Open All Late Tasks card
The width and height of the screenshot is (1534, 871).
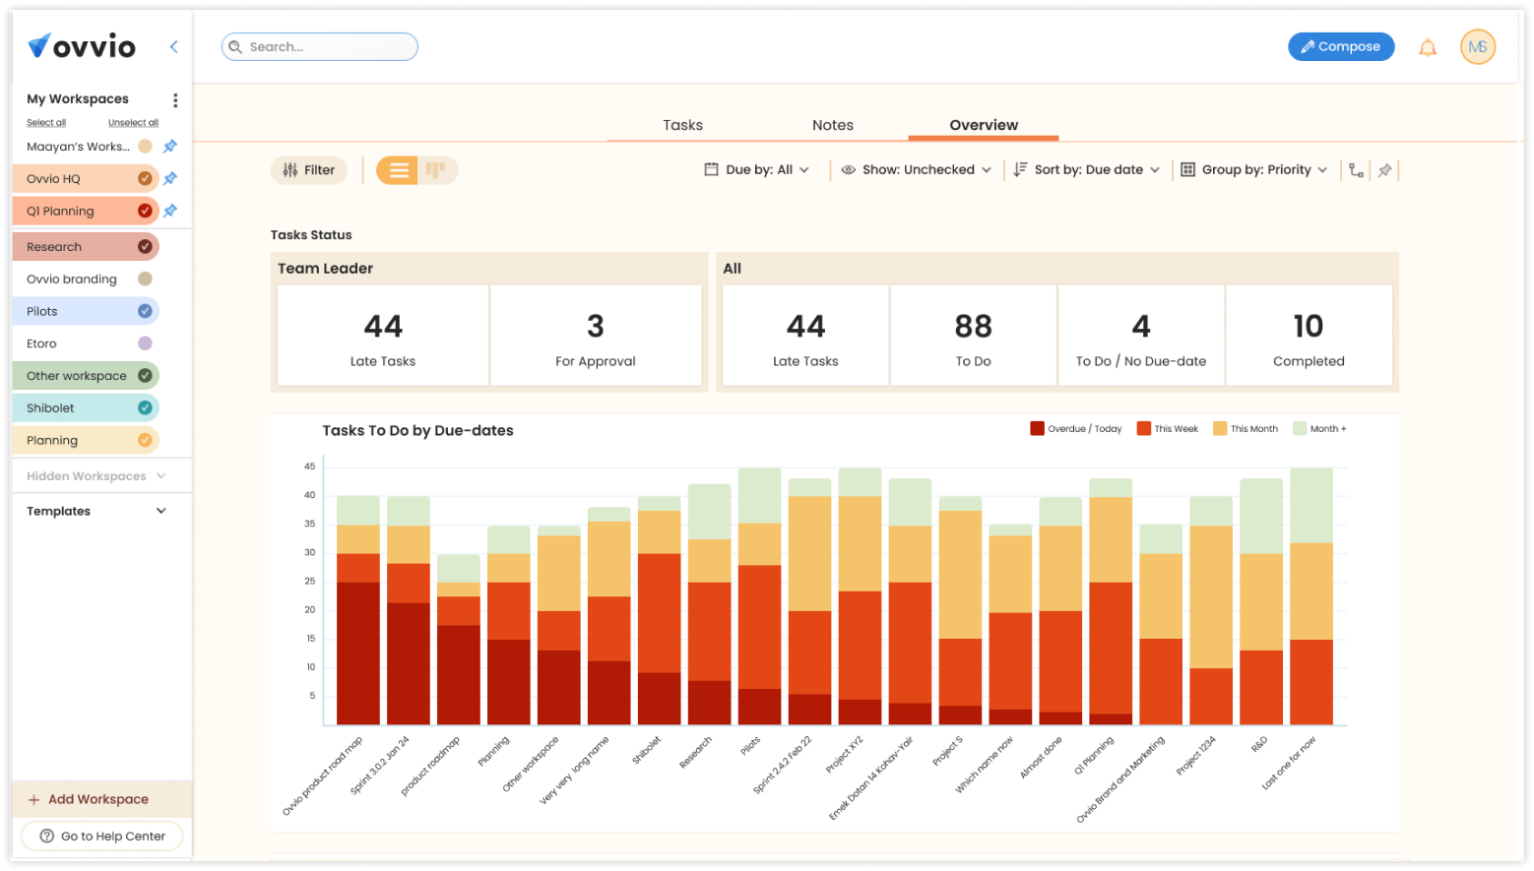pyautogui.click(x=805, y=336)
